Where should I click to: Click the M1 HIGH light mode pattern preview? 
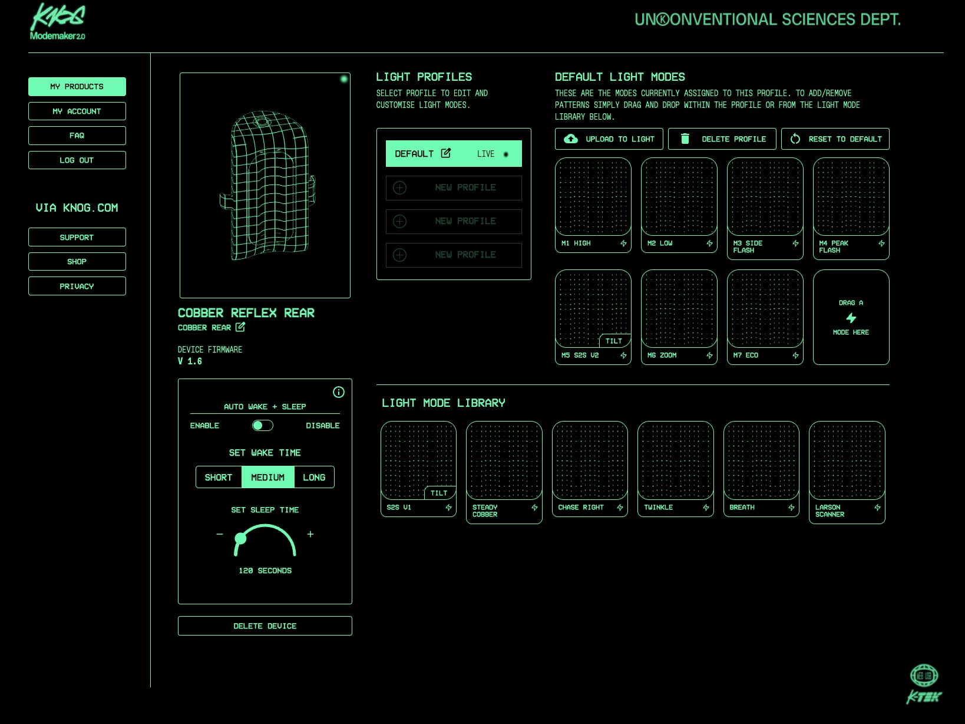tap(593, 196)
